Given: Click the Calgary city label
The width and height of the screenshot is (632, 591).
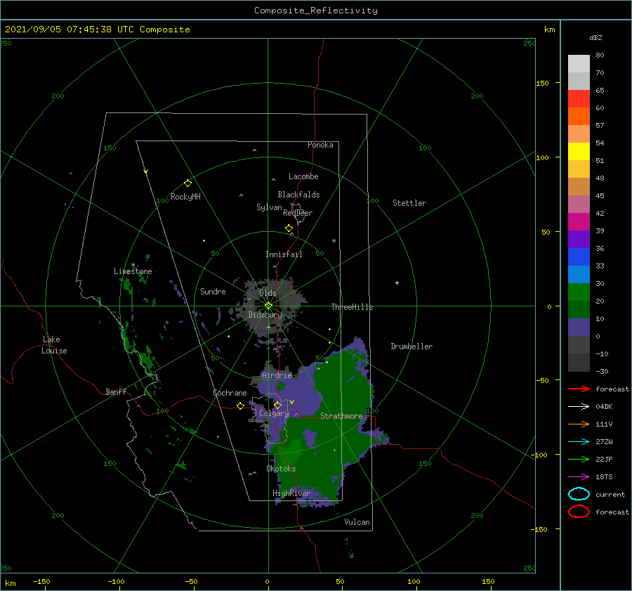Looking at the screenshot, I should coord(274,413).
